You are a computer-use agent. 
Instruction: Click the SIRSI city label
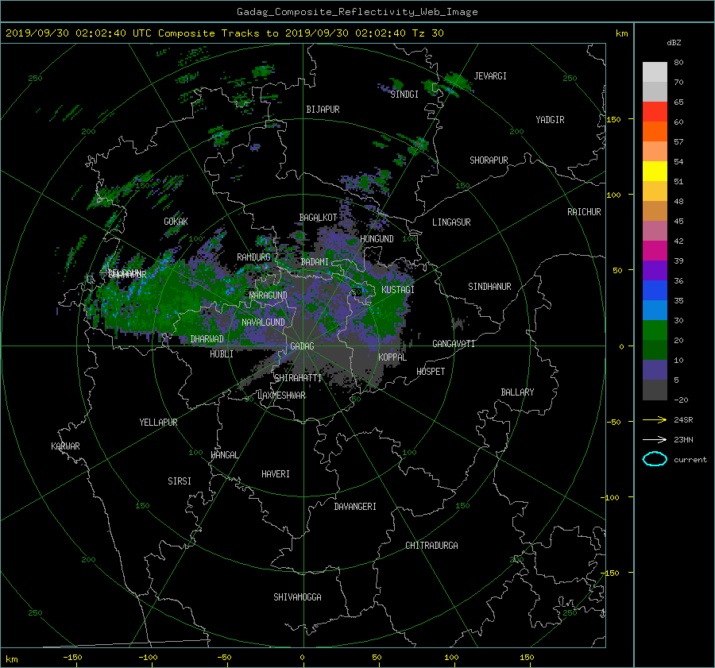coord(180,481)
